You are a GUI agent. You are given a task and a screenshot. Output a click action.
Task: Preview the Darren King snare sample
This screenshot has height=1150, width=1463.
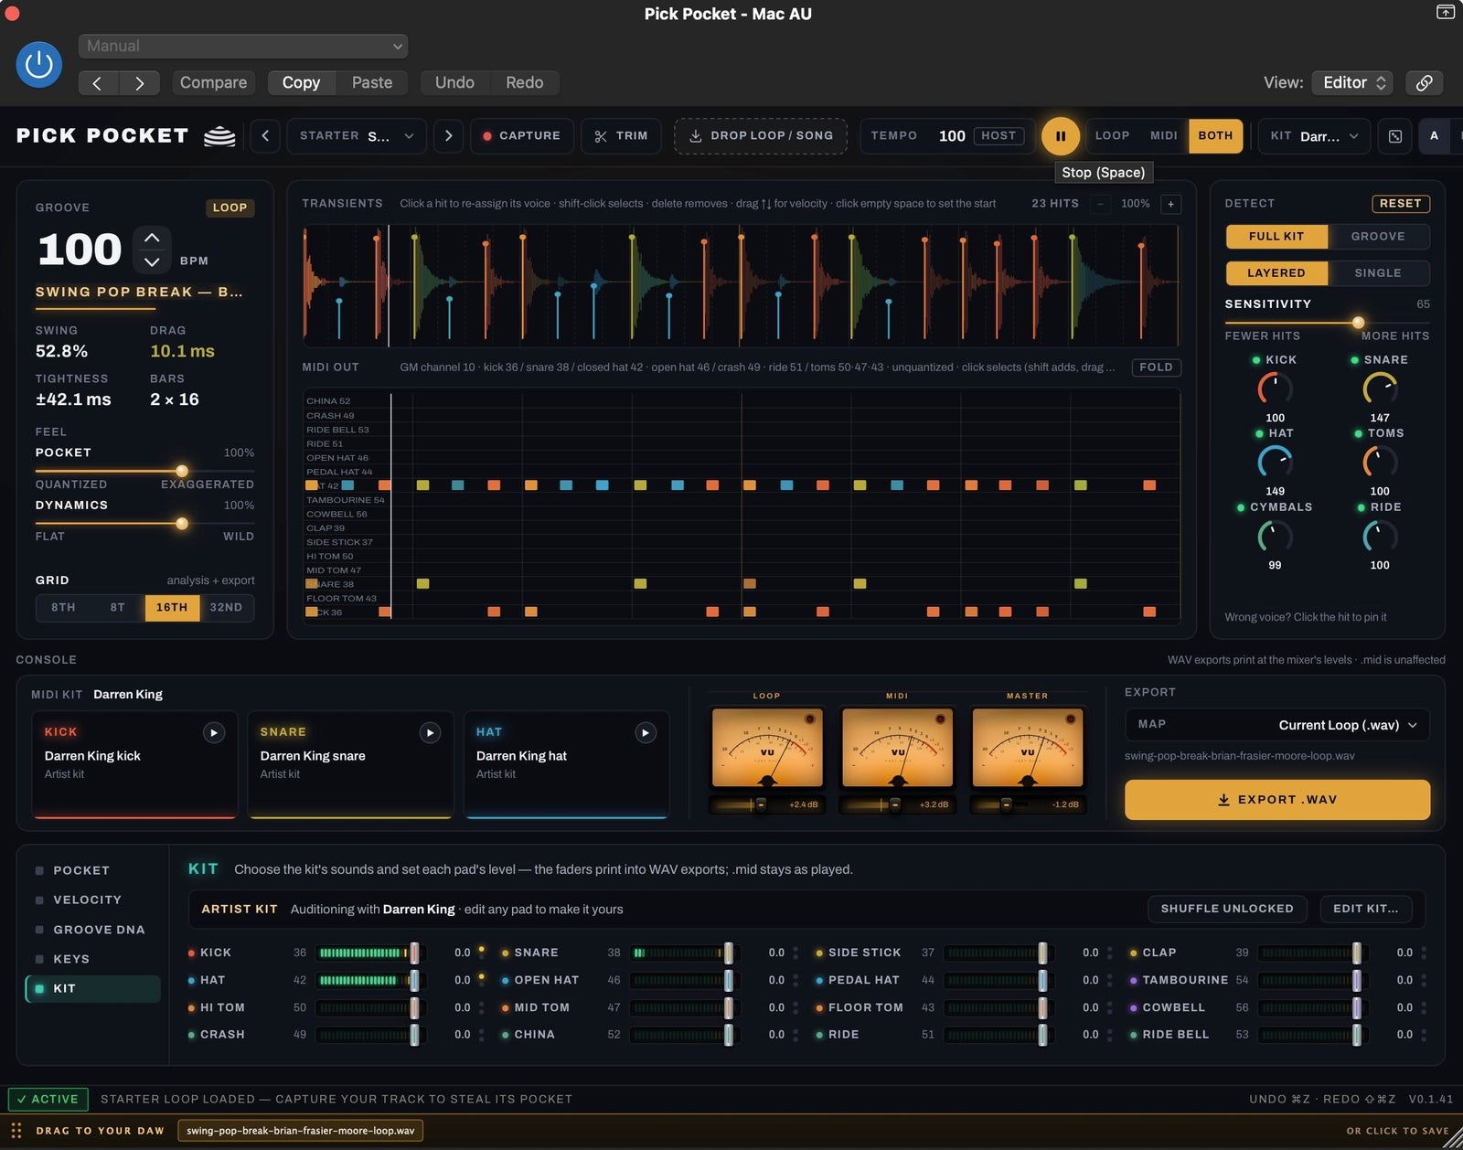click(430, 732)
